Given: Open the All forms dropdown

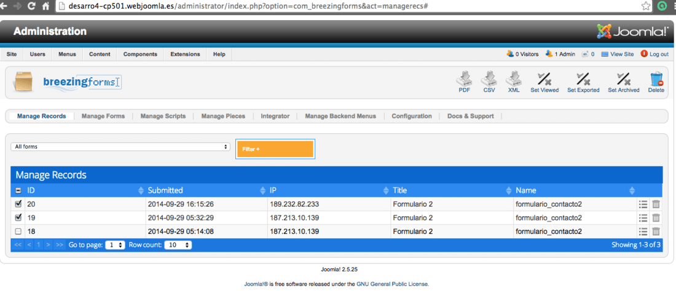Looking at the screenshot, I should coord(120,147).
